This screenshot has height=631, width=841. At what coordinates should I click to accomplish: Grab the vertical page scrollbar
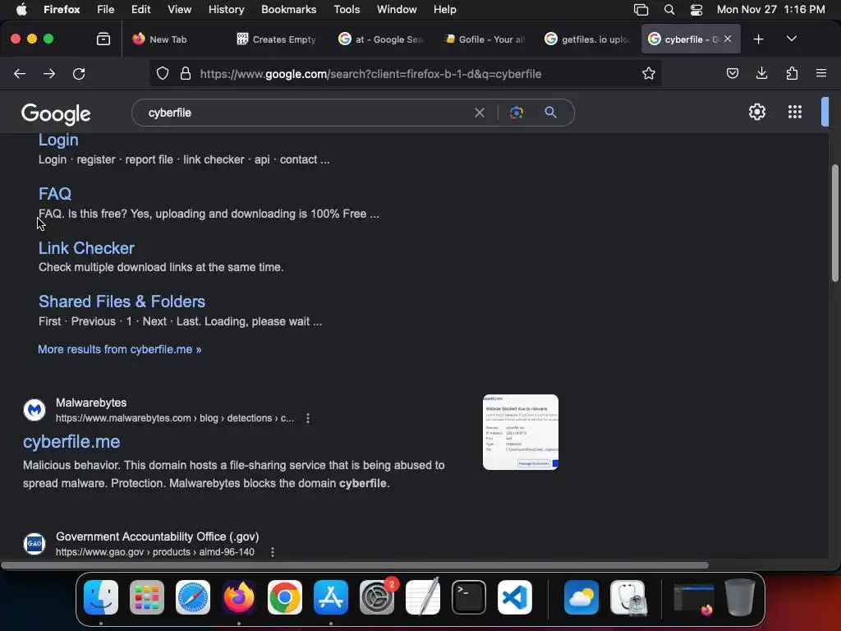[834, 223]
